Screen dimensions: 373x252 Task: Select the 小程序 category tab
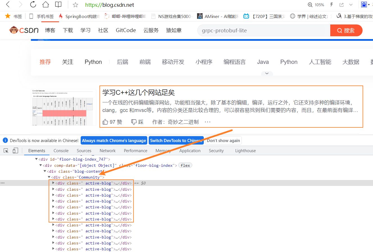[x=204, y=62]
